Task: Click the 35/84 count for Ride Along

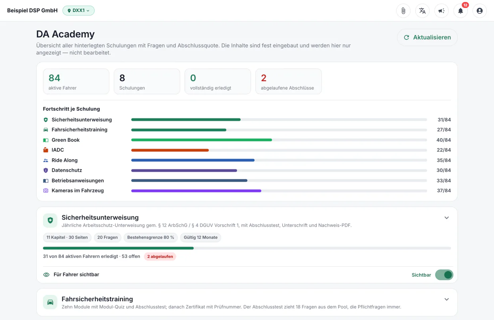Action: (444, 160)
